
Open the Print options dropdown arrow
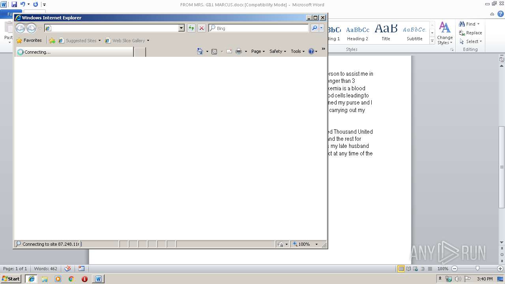tap(246, 51)
